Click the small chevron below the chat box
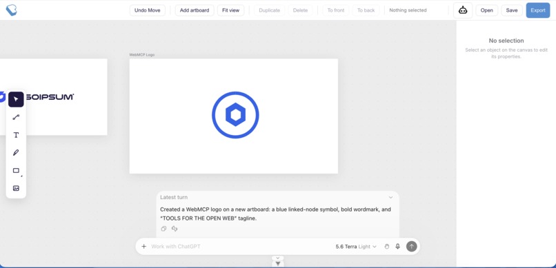 coord(278,258)
